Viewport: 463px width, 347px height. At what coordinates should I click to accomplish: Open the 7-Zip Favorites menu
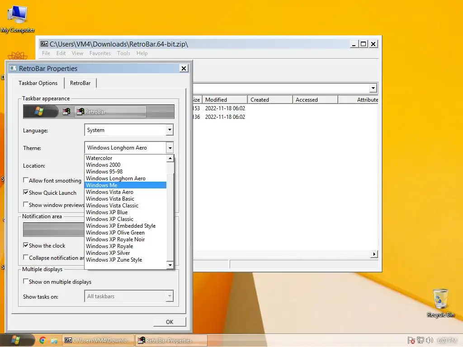pyautogui.click(x=100, y=53)
